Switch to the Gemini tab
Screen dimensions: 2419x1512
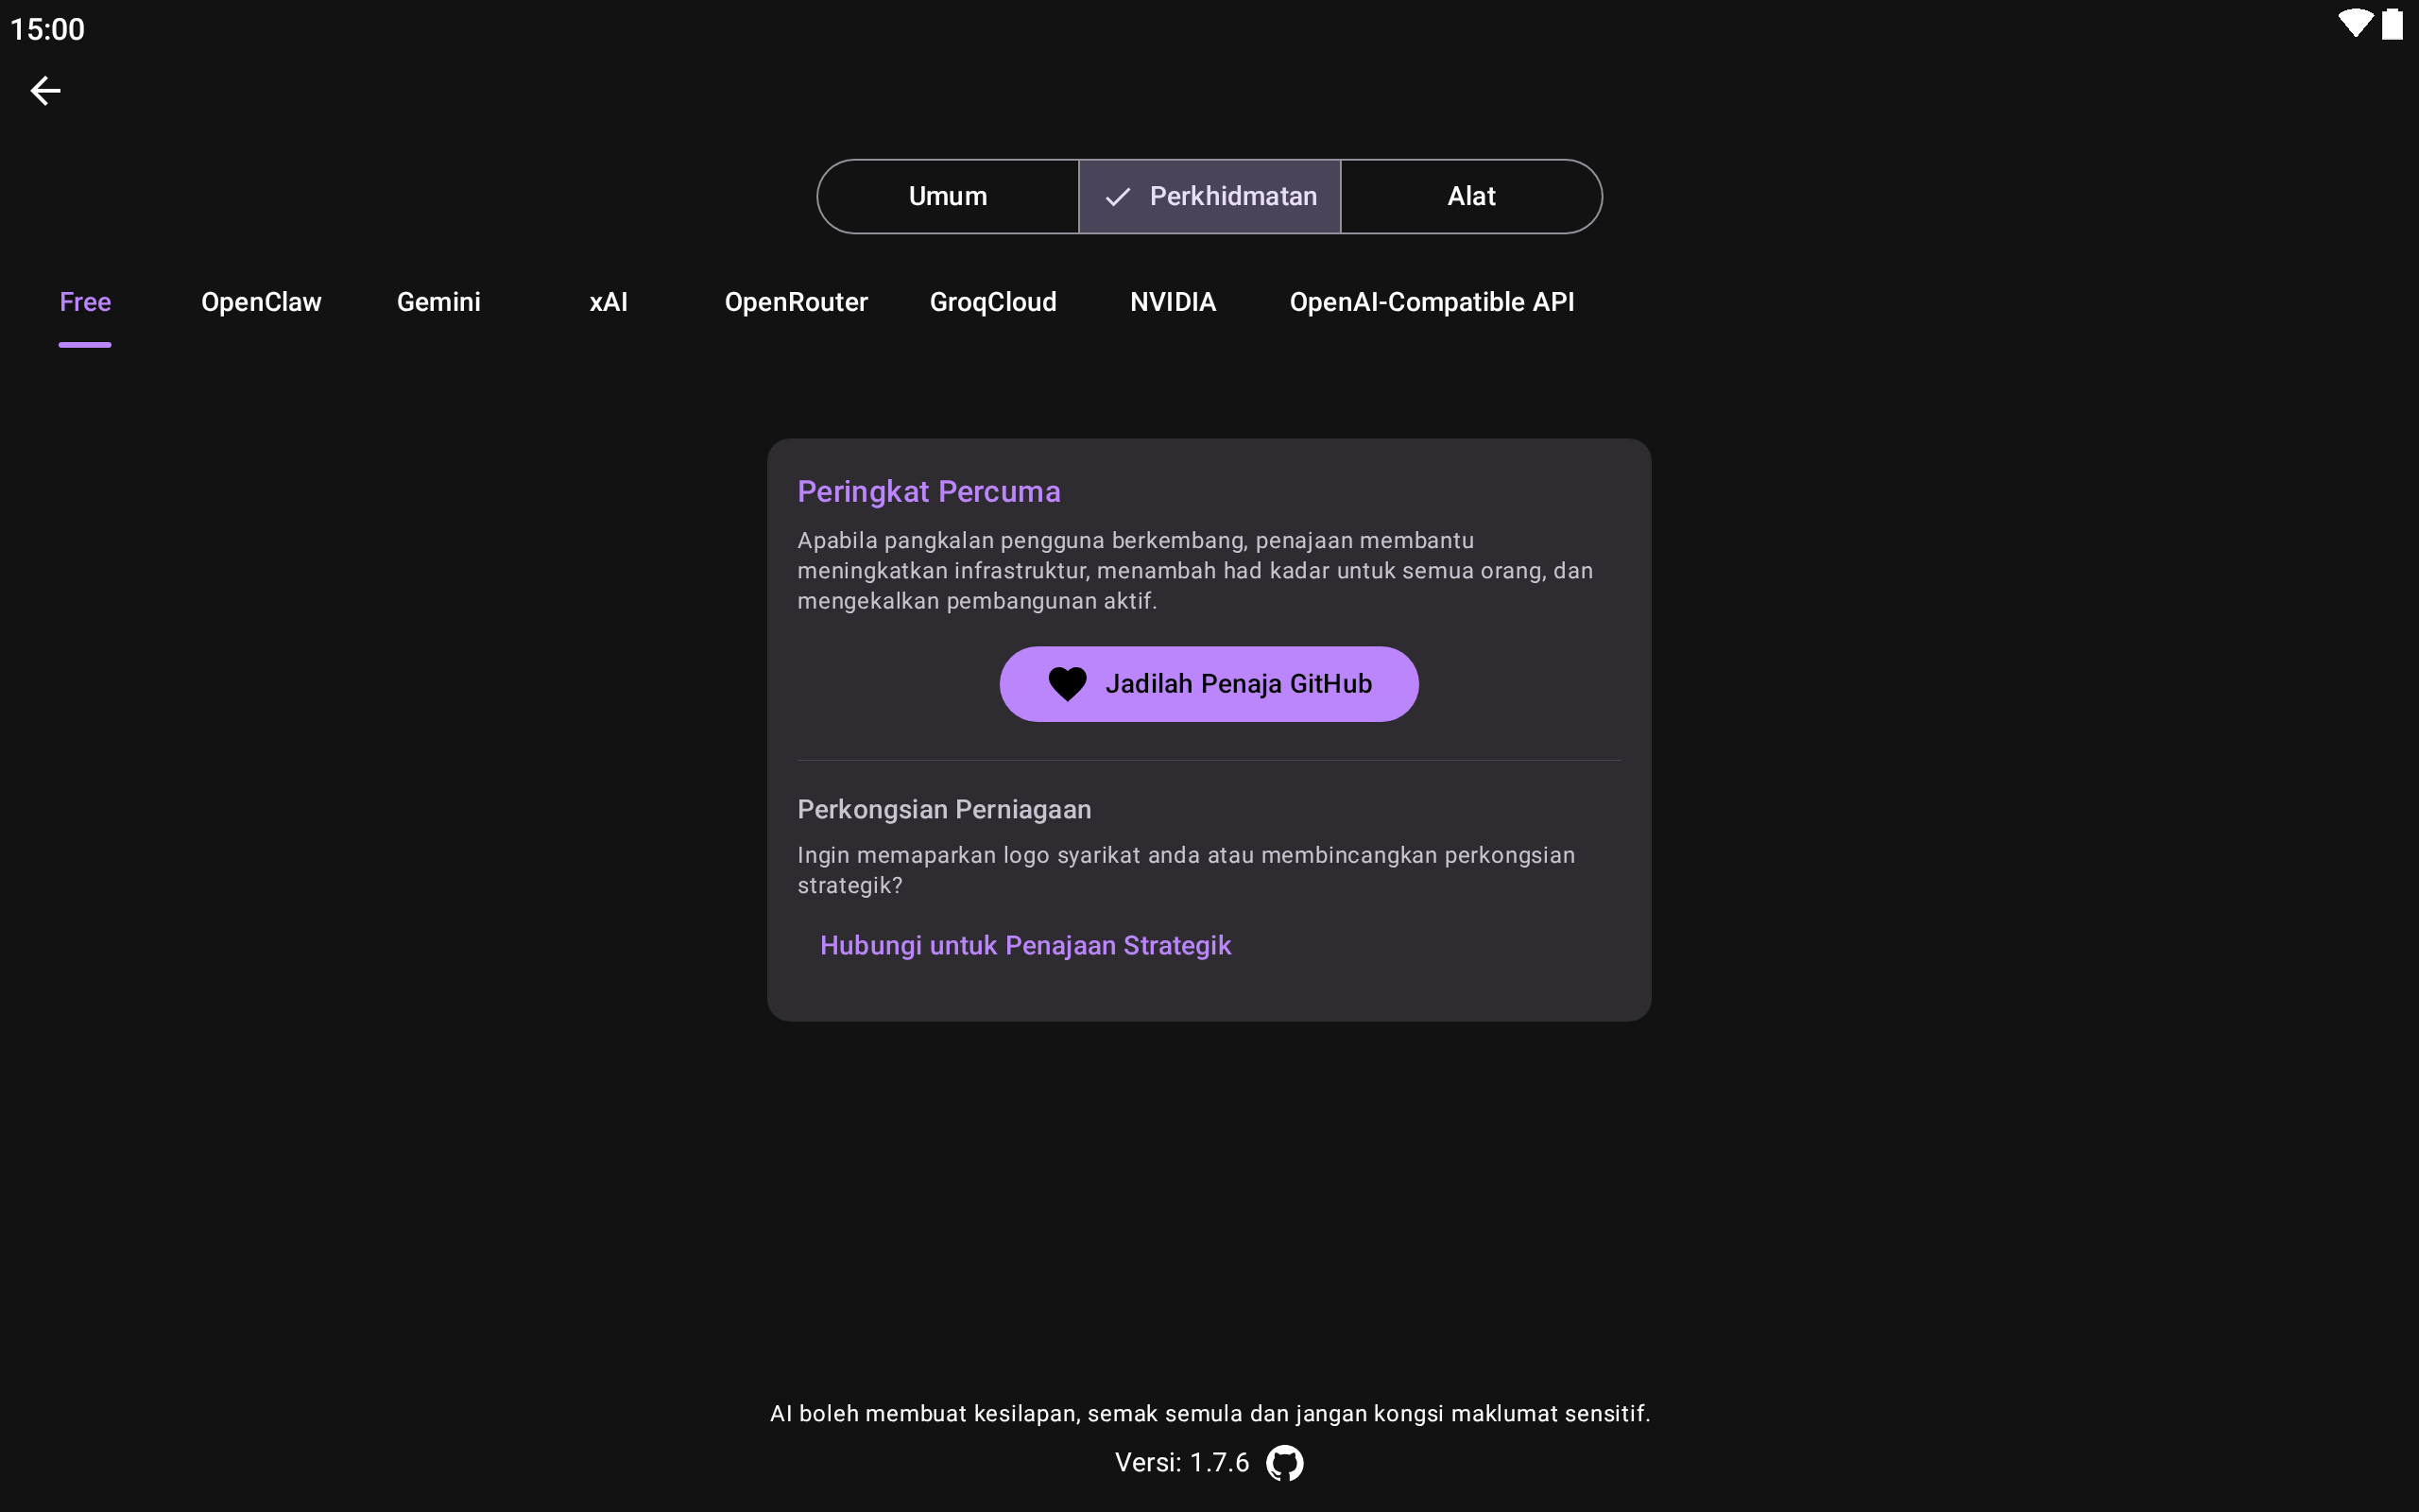[x=438, y=302]
